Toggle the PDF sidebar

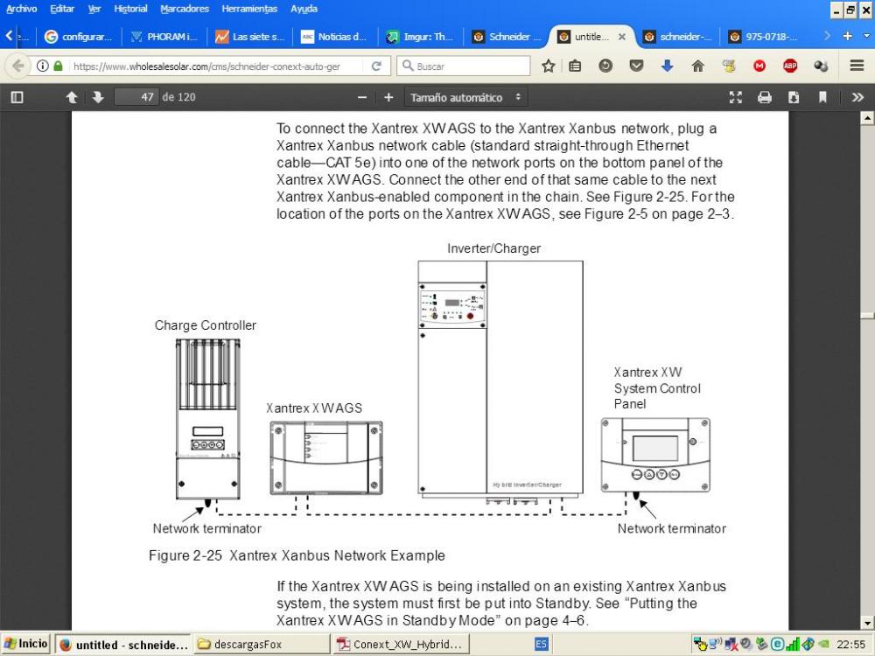coord(17,97)
